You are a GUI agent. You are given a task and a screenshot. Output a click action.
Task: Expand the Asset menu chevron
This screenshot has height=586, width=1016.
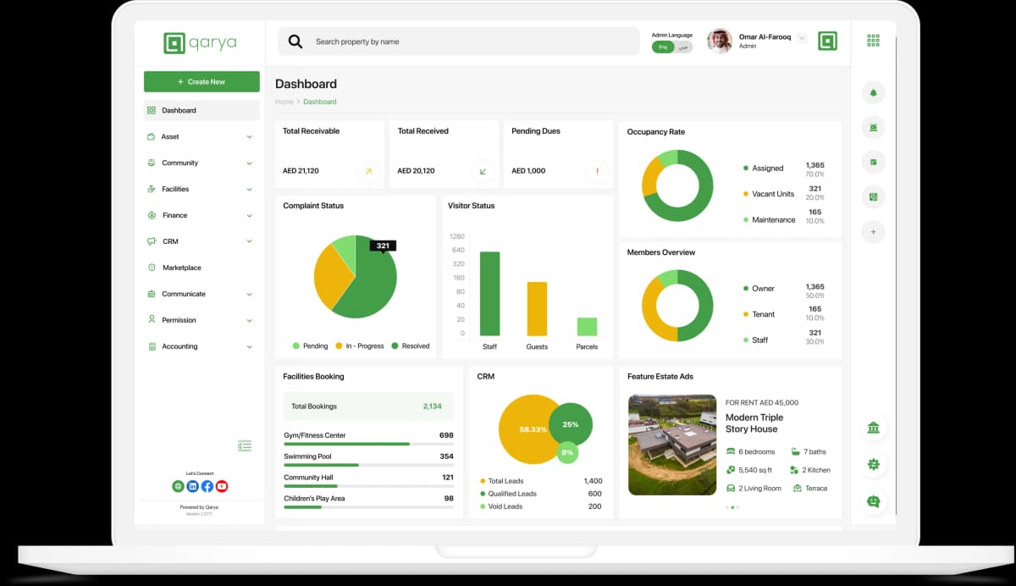point(249,136)
